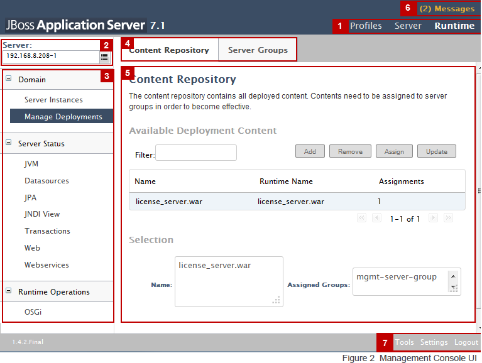Image resolution: width=482 pixels, height=363 pixels.
Task: Go to first page of deployment table
Action: point(361,218)
